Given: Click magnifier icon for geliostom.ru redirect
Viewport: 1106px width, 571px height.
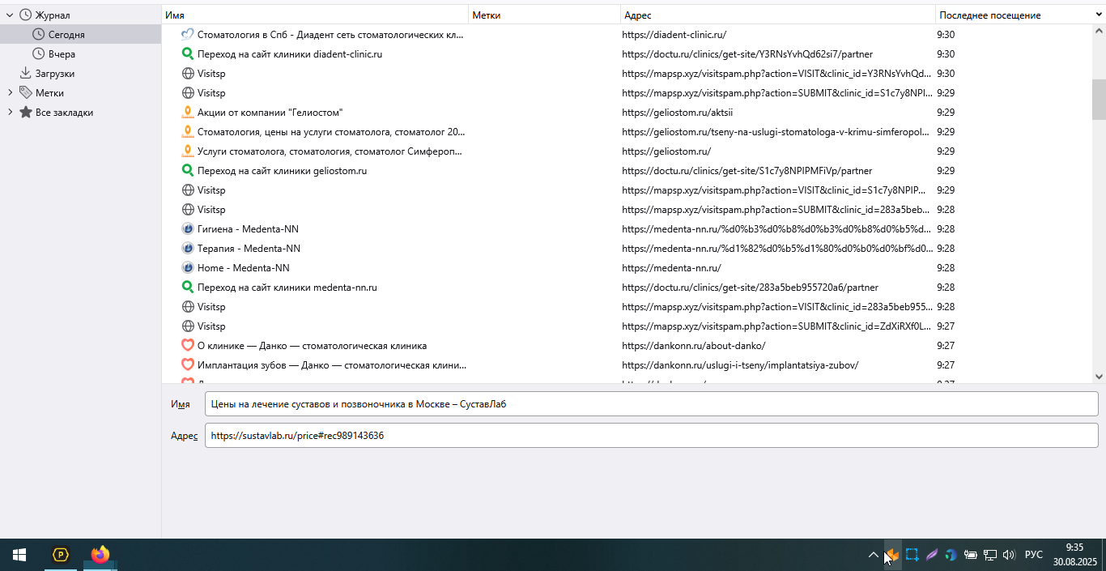Looking at the screenshot, I should coord(188,170).
